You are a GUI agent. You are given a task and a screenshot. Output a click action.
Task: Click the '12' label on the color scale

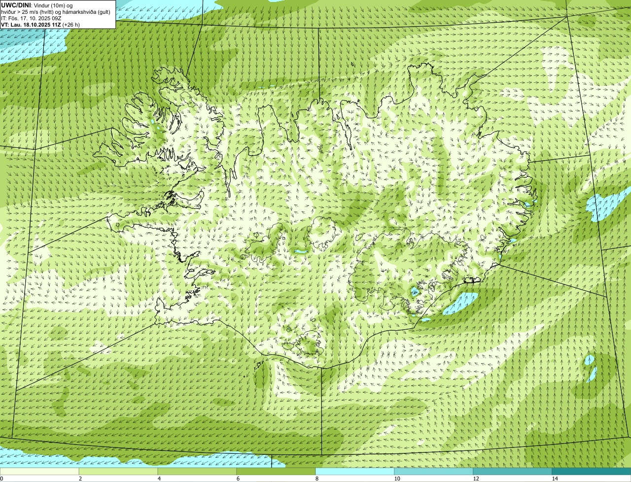(476, 479)
